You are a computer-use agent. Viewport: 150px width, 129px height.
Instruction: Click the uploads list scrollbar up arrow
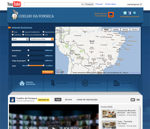(140, 106)
